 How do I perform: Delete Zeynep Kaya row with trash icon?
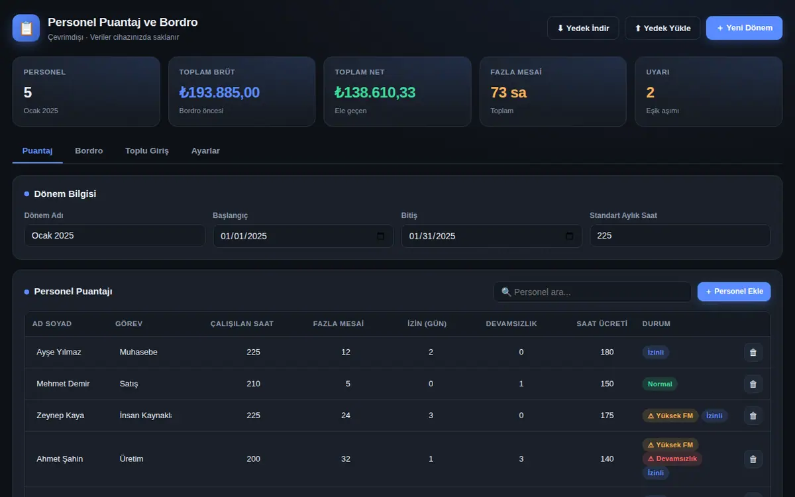coord(753,416)
